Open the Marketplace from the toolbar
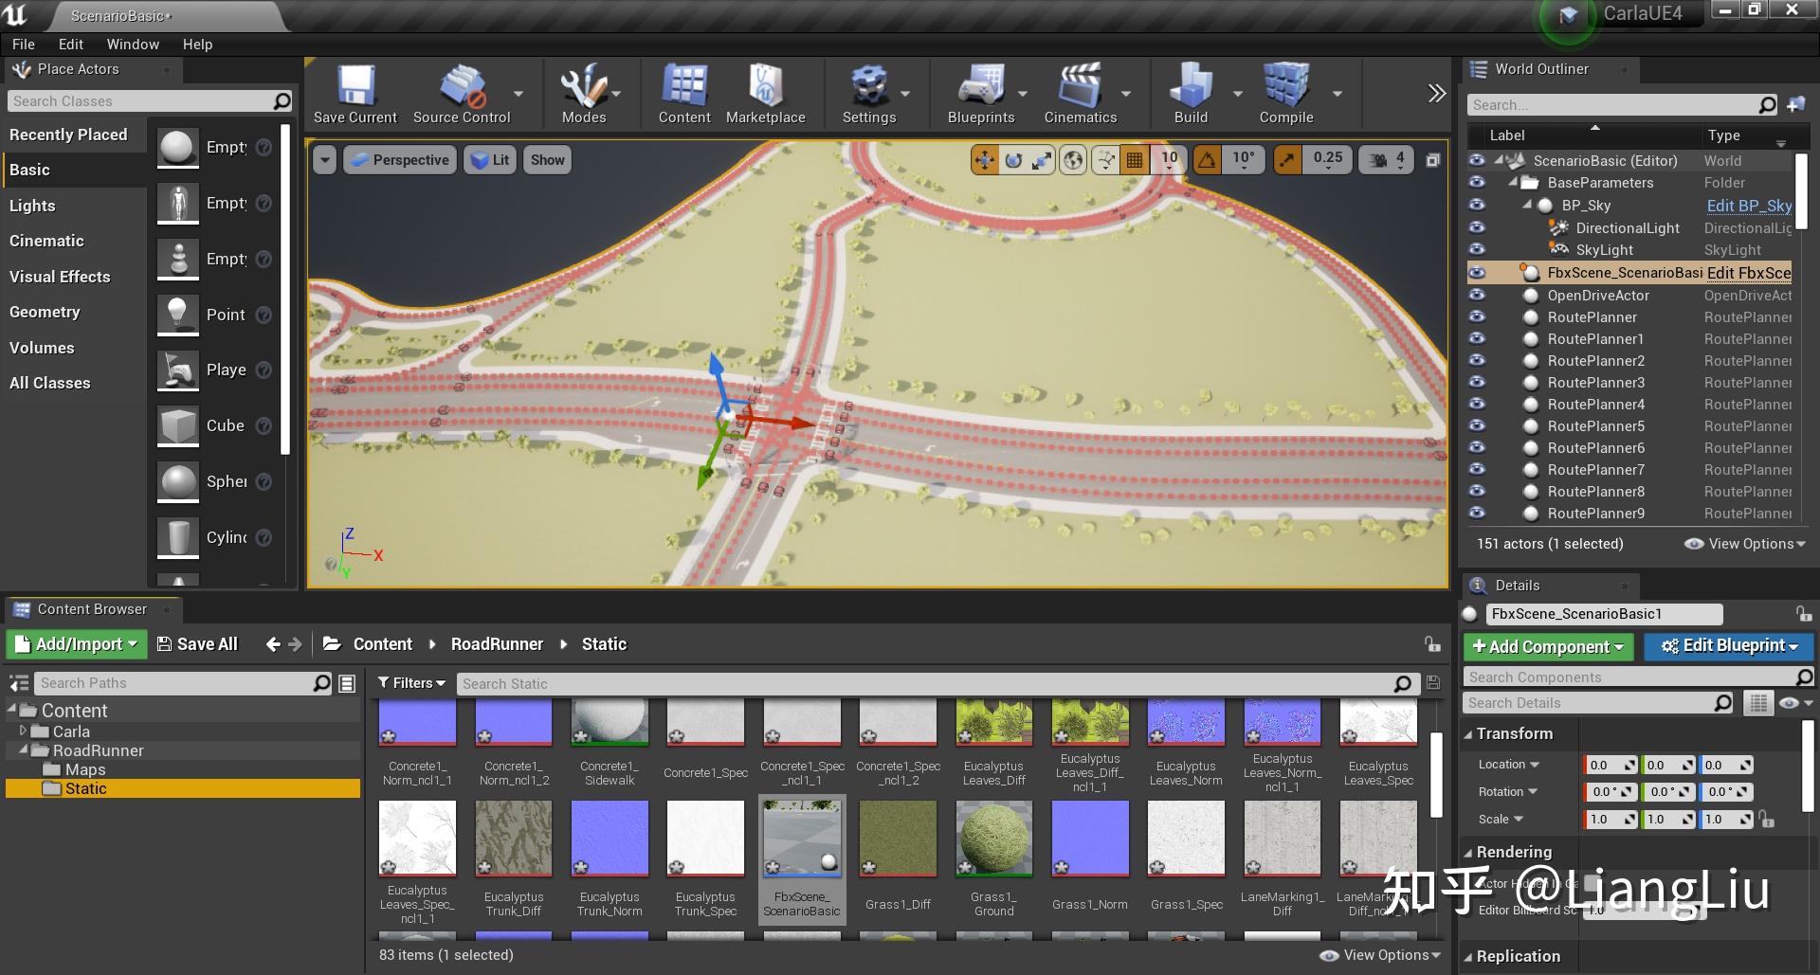 click(x=765, y=87)
